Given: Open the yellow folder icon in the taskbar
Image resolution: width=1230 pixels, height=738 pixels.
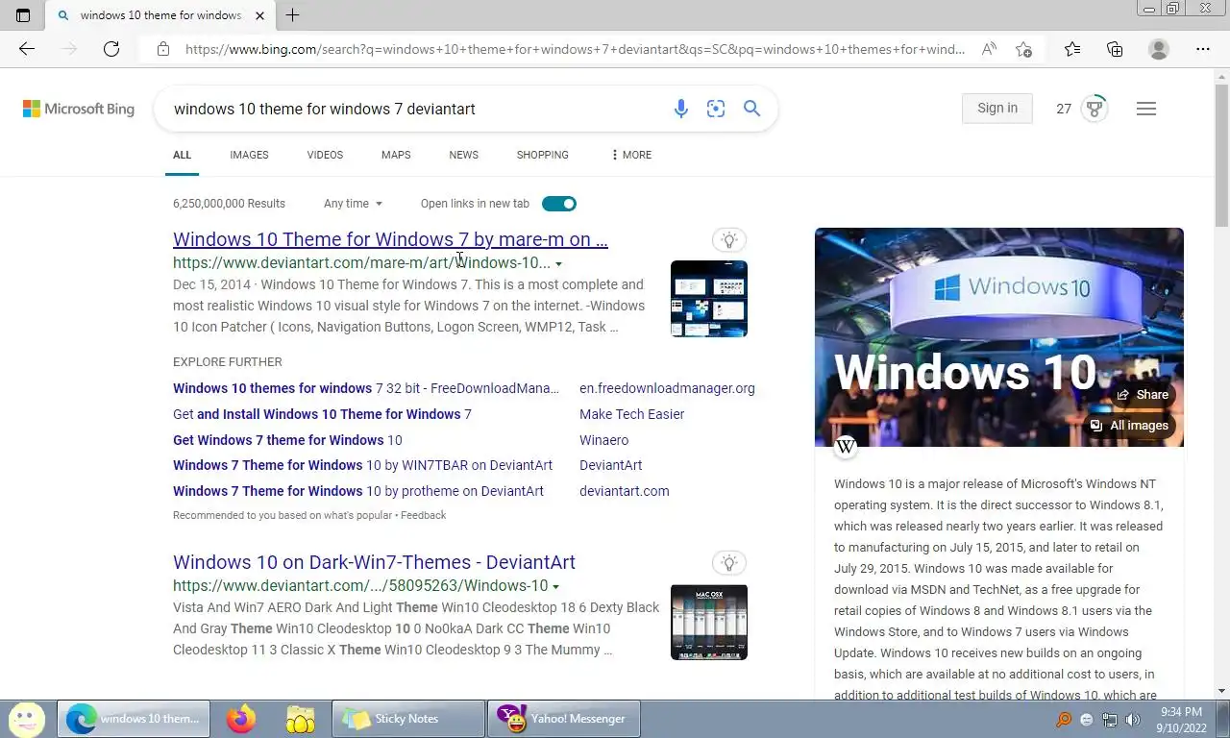Looking at the screenshot, I should coord(300,719).
